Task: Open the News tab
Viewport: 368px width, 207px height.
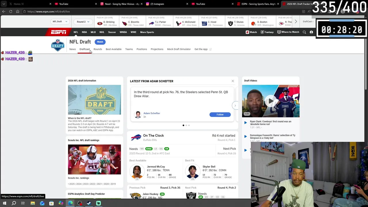Action: 72,49
